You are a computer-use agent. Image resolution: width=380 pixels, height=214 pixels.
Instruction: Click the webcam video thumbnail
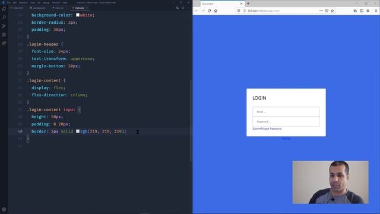coord(330,182)
